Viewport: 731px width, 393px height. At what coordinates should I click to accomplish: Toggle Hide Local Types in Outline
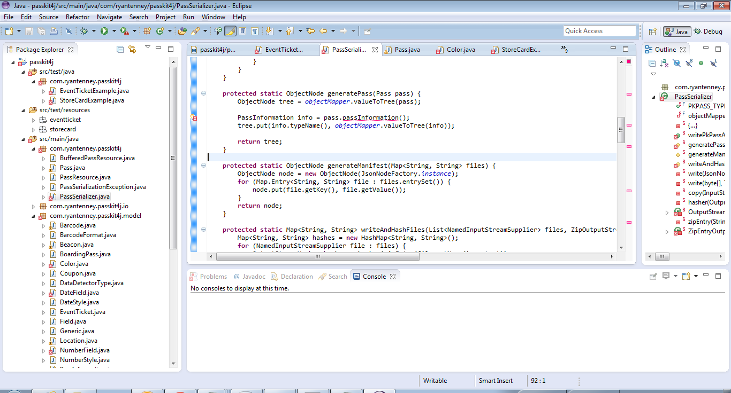point(713,63)
